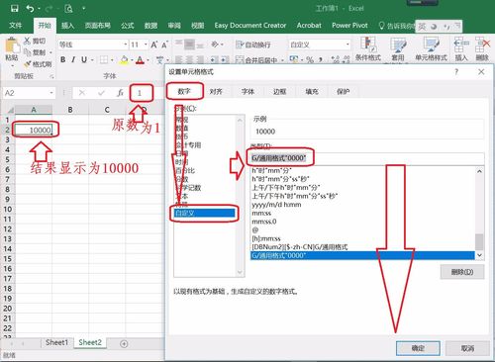The image size is (495, 362).
Task: Apply comma style number format
Action: click(320, 59)
